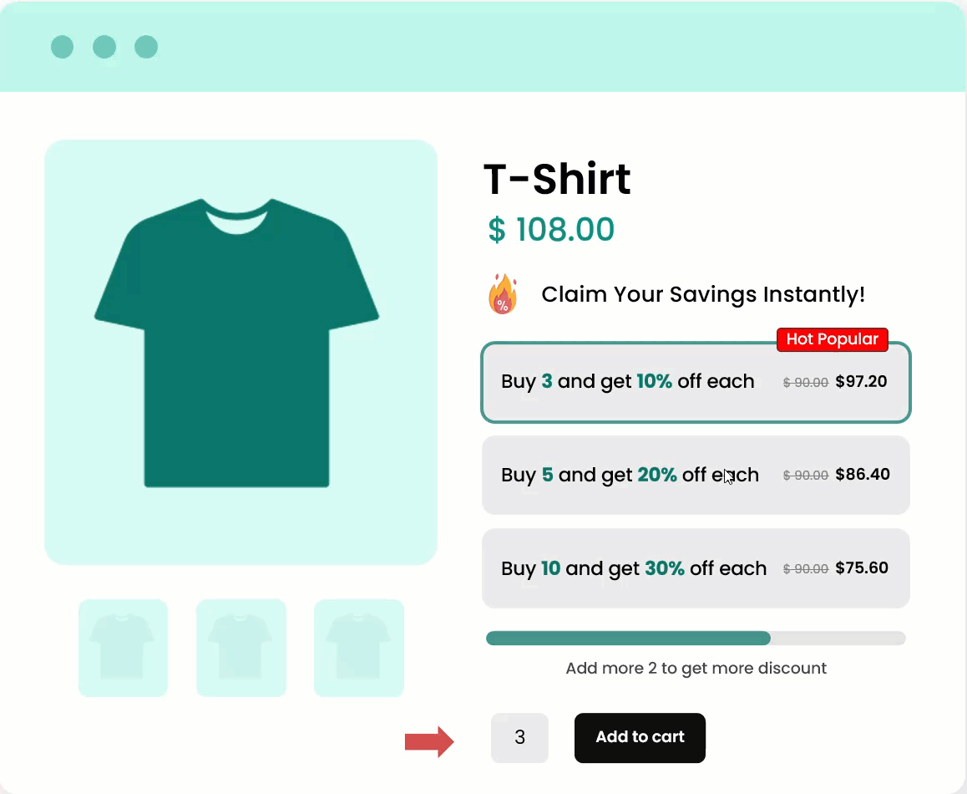Select the Buy 5 get 20% off offer
The height and width of the screenshot is (794, 967).
click(x=696, y=475)
